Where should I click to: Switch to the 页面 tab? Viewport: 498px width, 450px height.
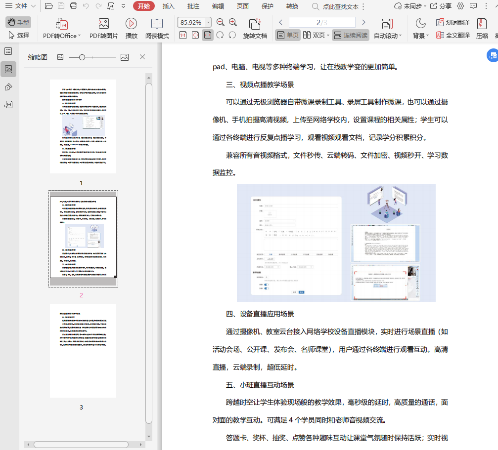click(243, 6)
